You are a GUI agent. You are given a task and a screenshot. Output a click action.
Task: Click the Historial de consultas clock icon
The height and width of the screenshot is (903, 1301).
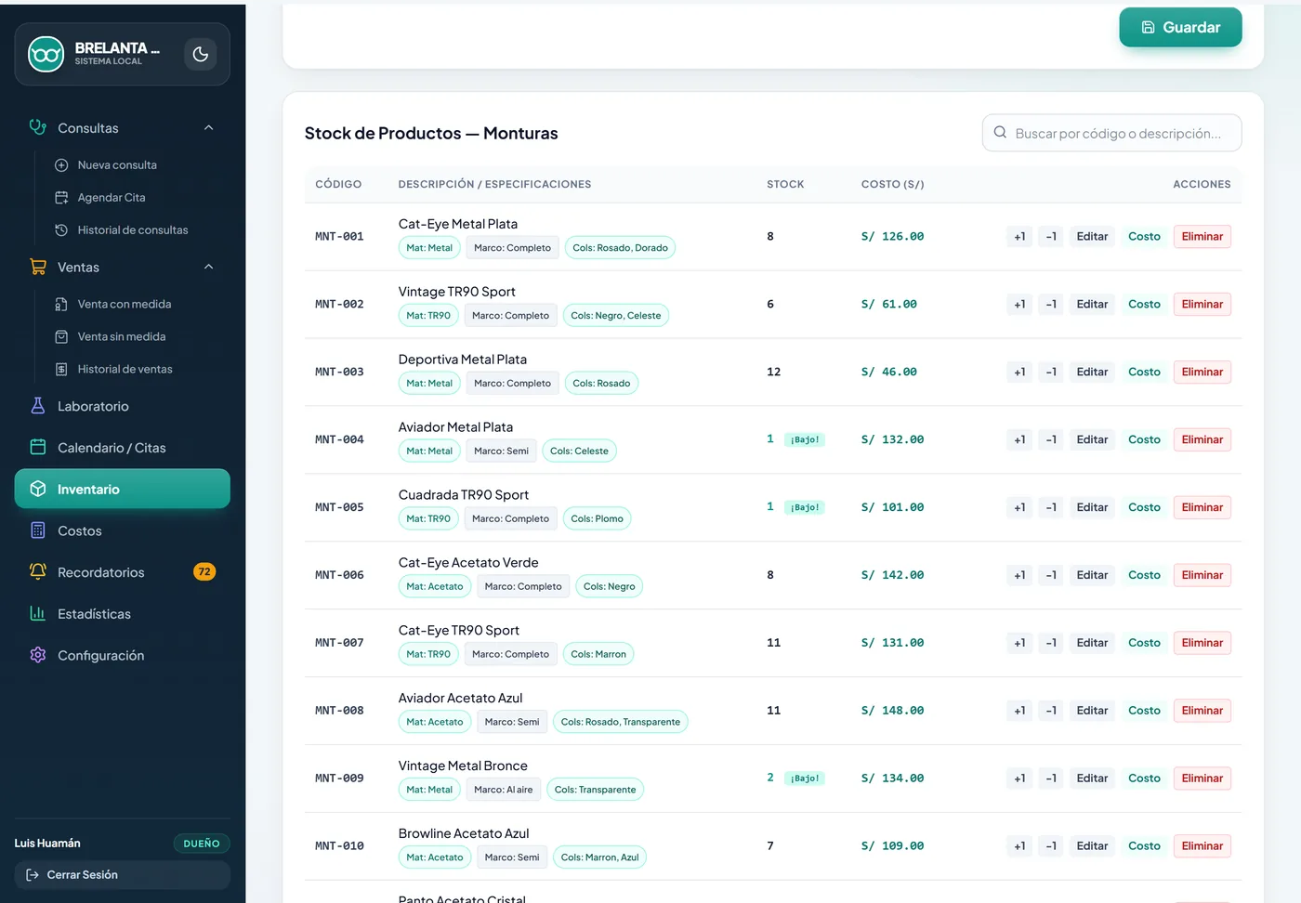point(61,230)
